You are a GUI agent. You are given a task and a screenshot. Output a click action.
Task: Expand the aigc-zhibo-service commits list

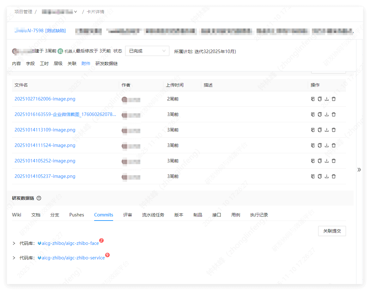pos(14,258)
